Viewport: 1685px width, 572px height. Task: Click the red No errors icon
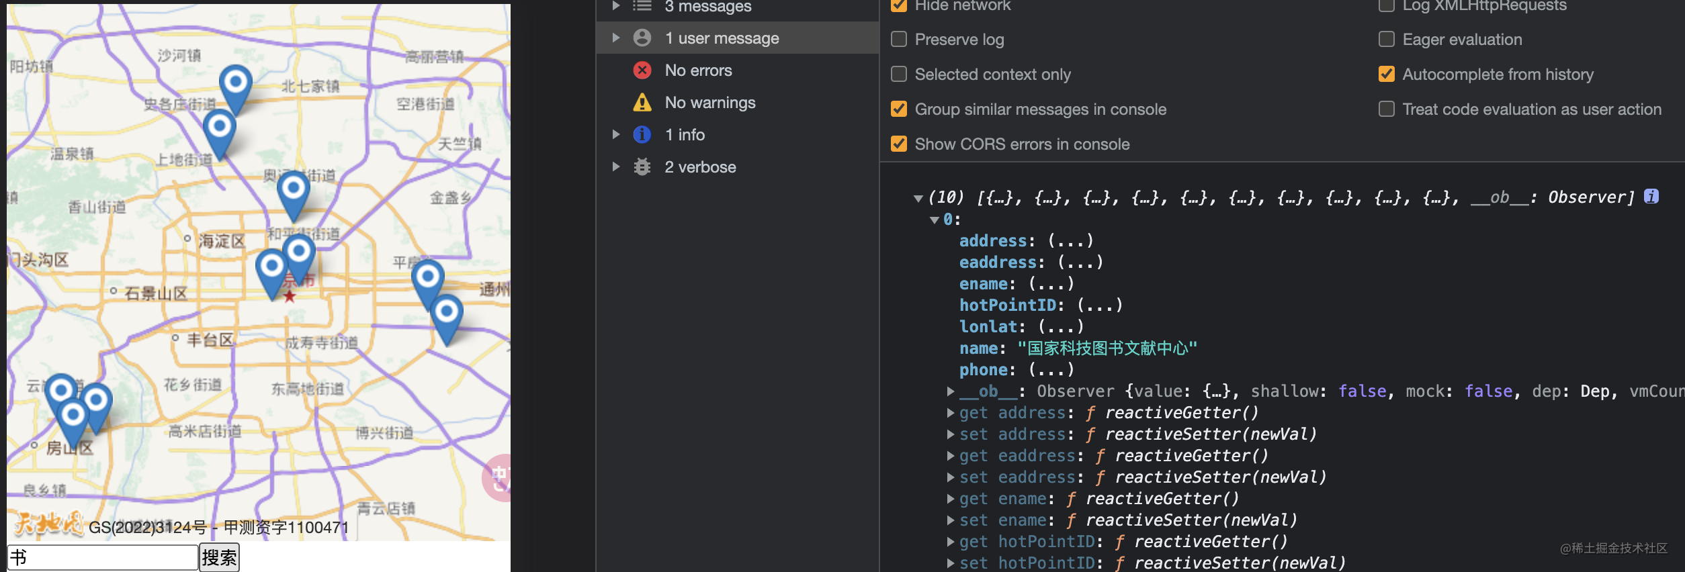[642, 70]
